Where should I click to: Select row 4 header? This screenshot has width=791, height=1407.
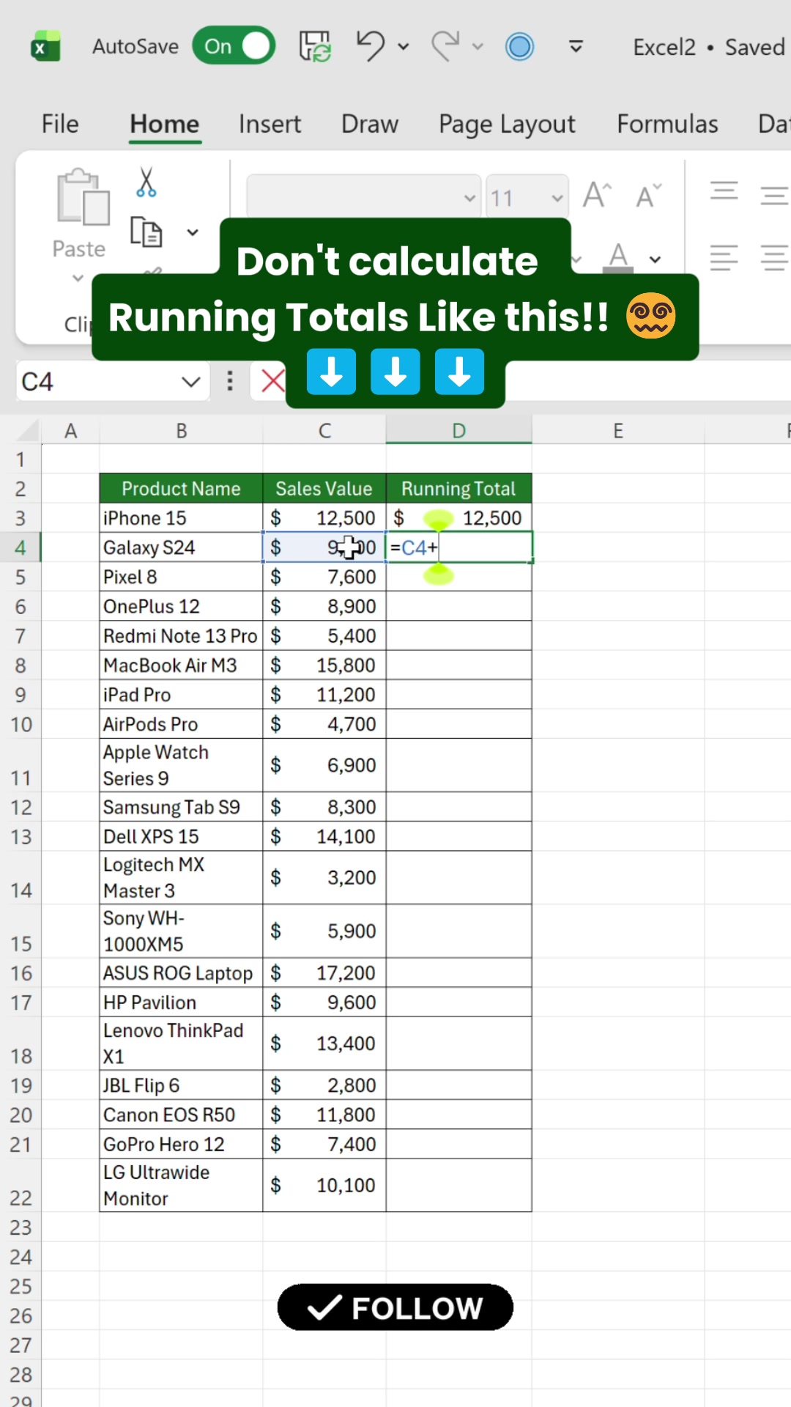pos(21,547)
